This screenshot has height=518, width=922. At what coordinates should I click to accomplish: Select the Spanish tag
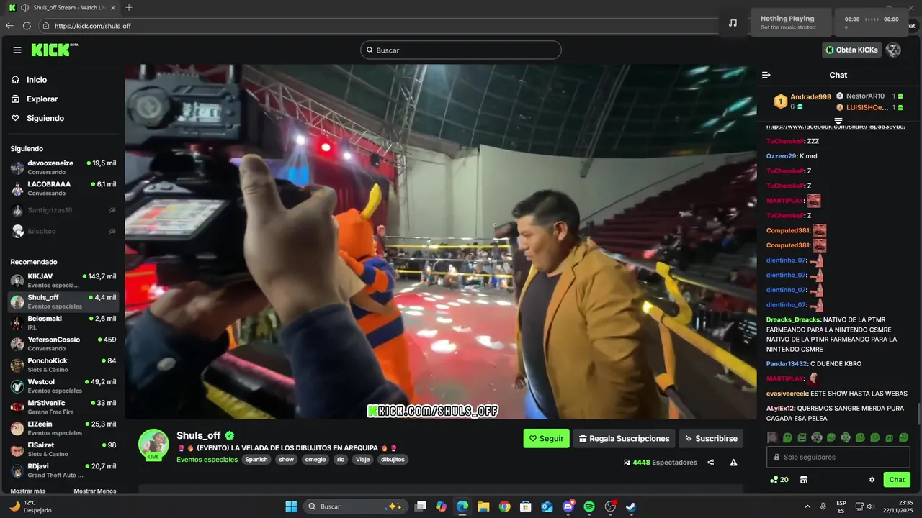click(256, 460)
